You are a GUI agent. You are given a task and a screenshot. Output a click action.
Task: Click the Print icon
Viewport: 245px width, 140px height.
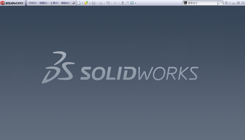101,3
